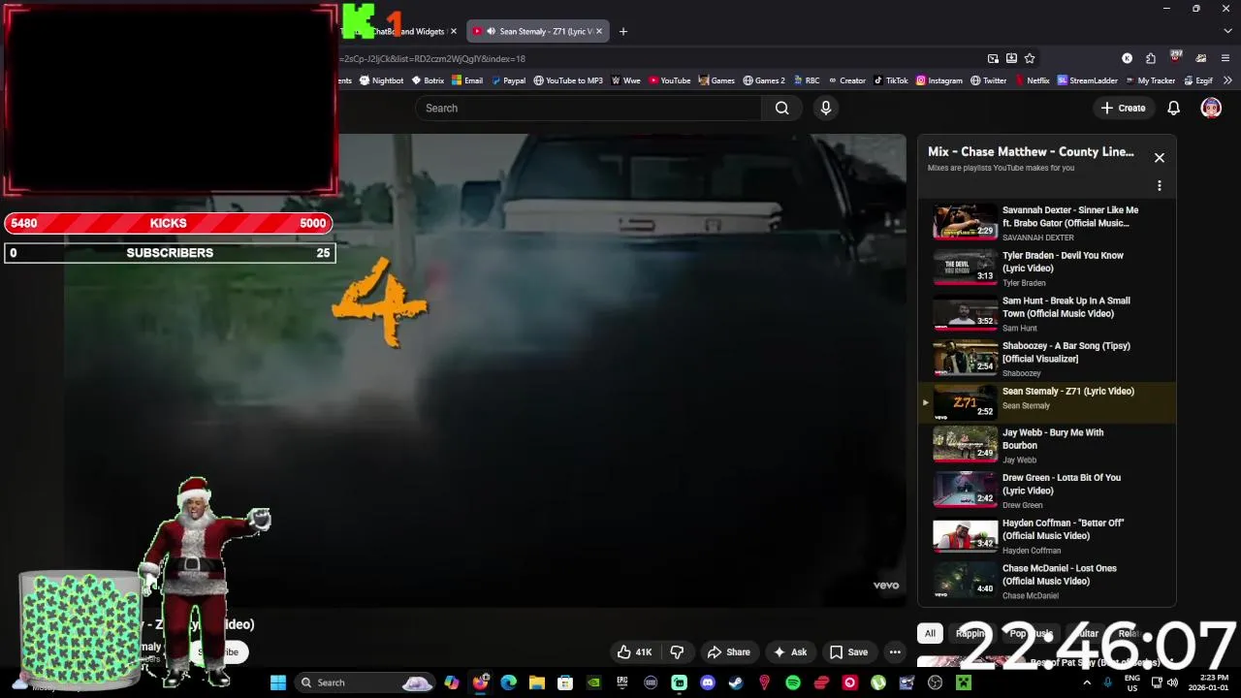The height and width of the screenshot is (698, 1241).
Task: Open the Games 2 bookmark folder
Action: [x=764, y=80]
